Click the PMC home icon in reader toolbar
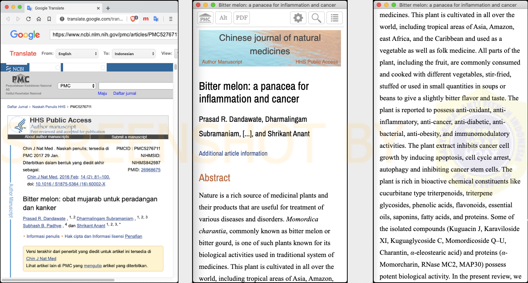 click(x=205, y=18)
